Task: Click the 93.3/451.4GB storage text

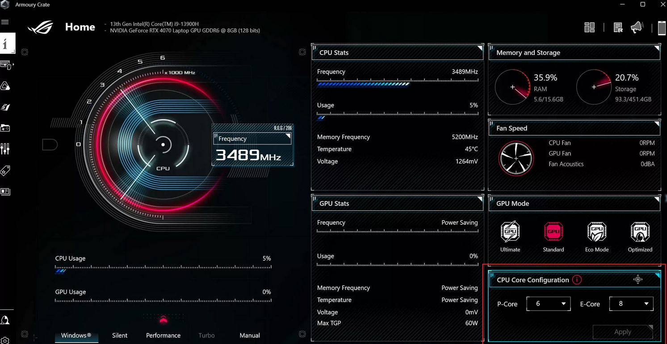Action: click(x=633, y=99)
